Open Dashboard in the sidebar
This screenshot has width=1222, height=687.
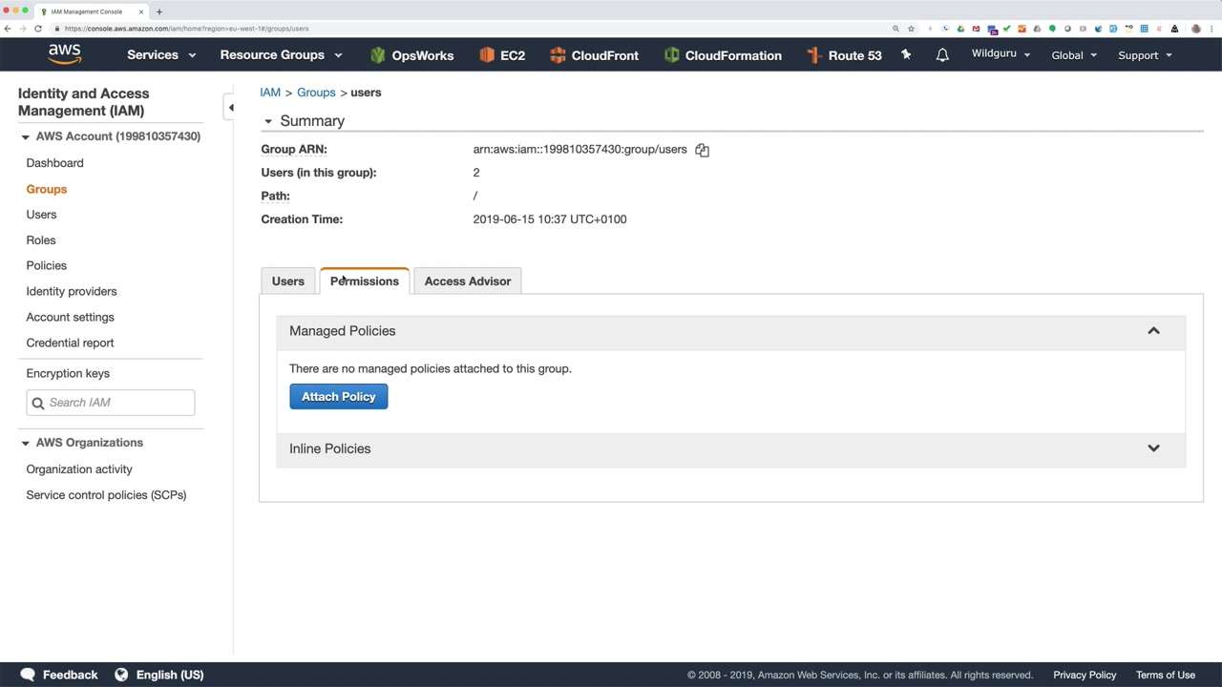(x=54, y=163)
